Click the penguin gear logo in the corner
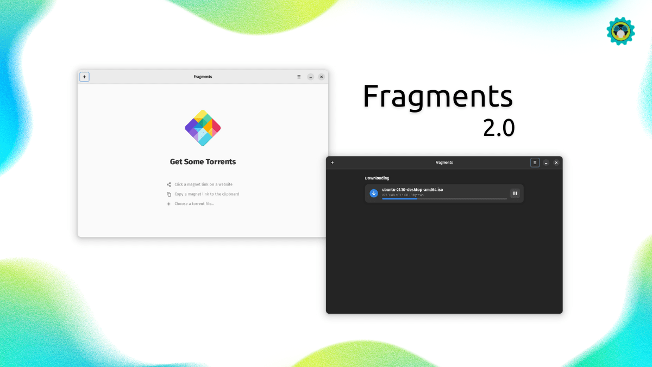Screen dimensions: 652x367 621,32
